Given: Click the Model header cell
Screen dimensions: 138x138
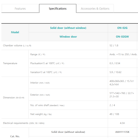Looking at the screenshot, I should tap(15, 32).
